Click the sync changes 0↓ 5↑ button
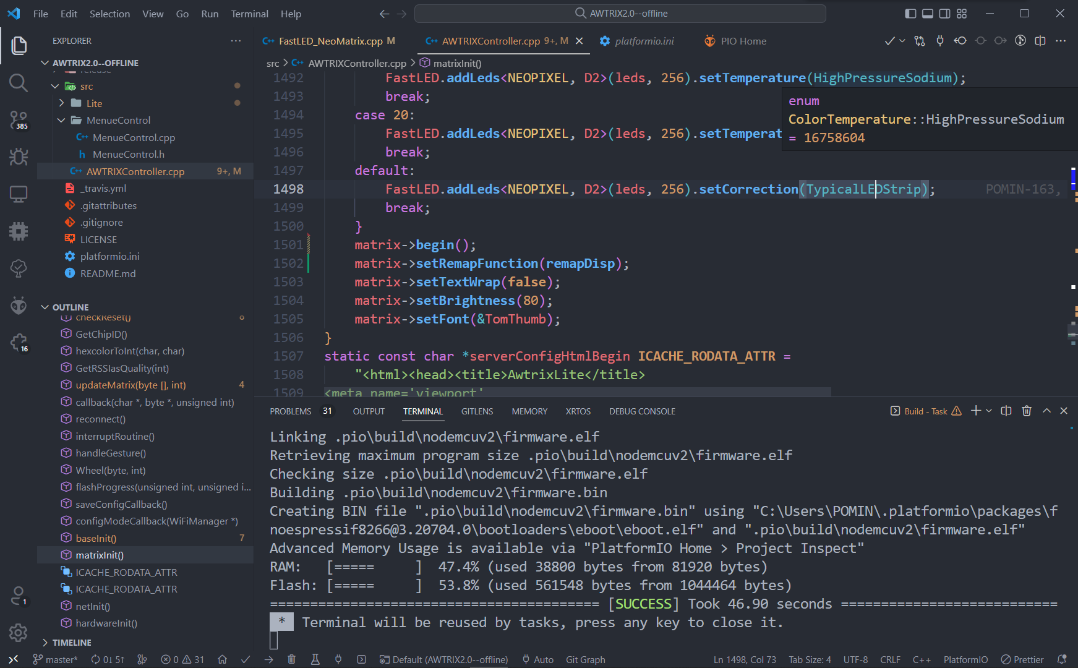The image size is (1078, 668). pos(108,659)
